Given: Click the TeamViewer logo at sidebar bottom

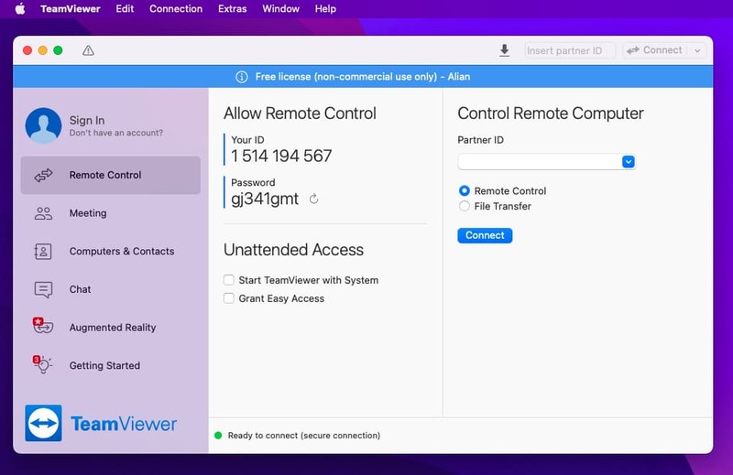Looking at the screenshot, I should [x=101, y=423].
